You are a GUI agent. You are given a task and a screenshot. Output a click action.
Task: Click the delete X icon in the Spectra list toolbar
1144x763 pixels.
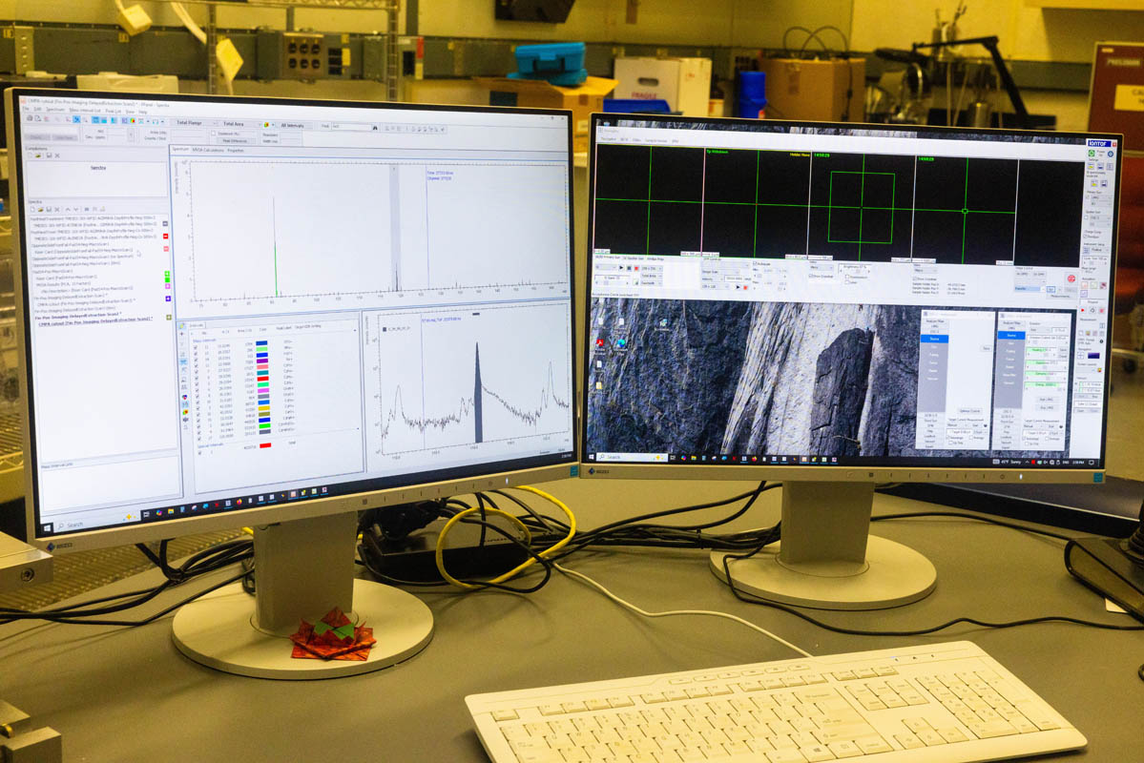pos(57,210)
